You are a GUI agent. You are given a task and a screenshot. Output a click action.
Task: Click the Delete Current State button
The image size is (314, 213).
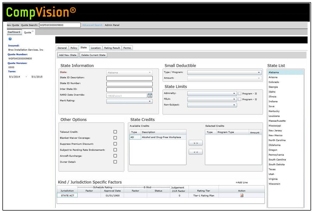(93, 55)
